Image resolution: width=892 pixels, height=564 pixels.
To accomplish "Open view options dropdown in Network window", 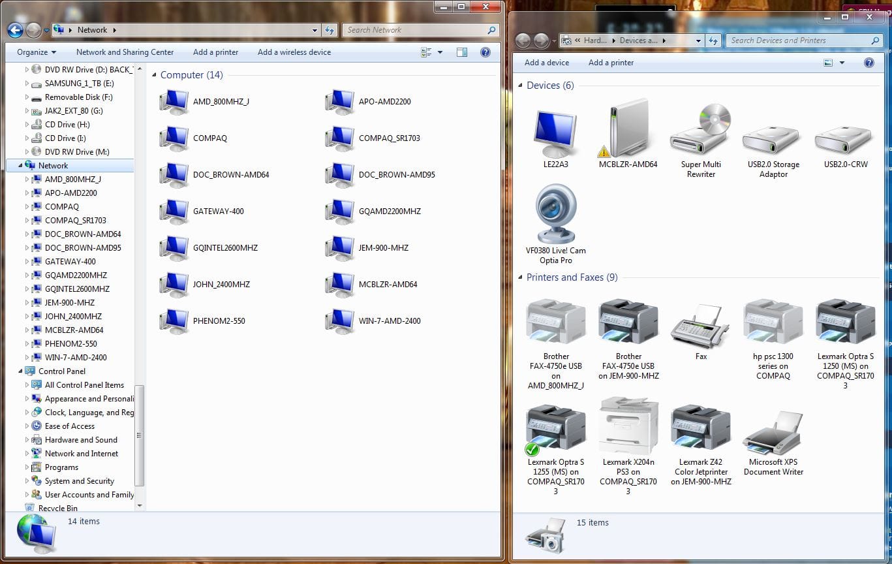I will click(440, 52).
